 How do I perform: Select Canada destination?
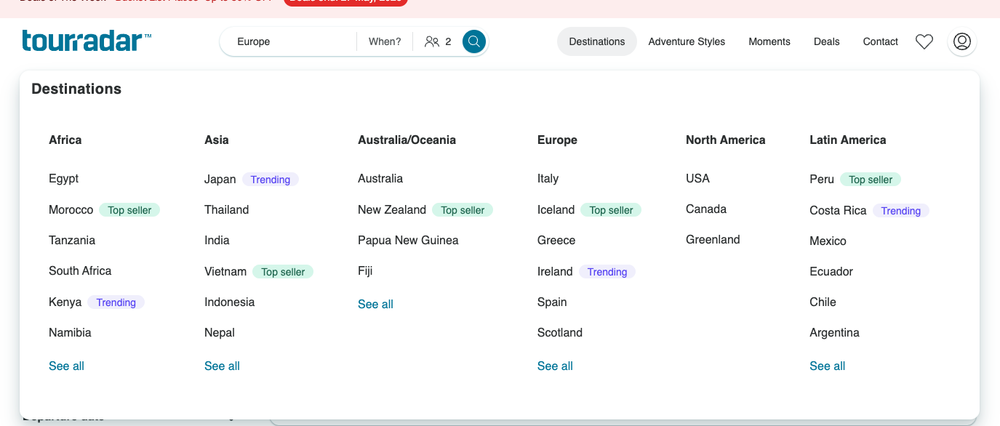pyautogui.click(x=706, y=209)
